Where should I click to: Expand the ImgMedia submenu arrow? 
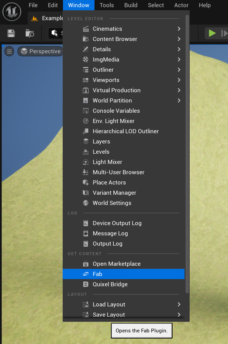[179, 59]
